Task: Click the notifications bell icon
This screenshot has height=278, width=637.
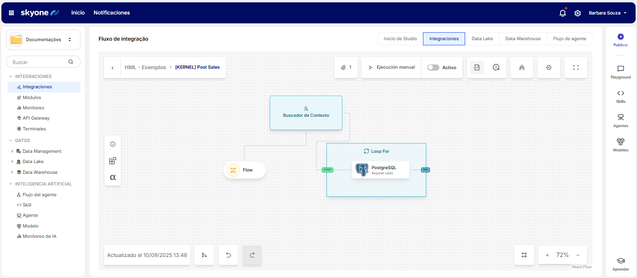Action: [563, 13]
